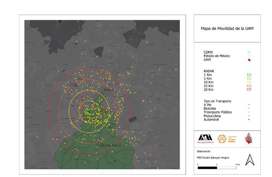Click the Bicicleta dot symbol
Viewport: 272px width, 177px height.
[x=249, y=108]
